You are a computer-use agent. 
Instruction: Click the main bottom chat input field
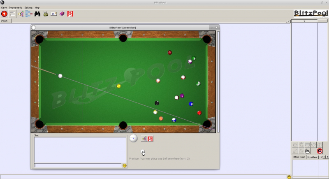[x=143, y=177]
